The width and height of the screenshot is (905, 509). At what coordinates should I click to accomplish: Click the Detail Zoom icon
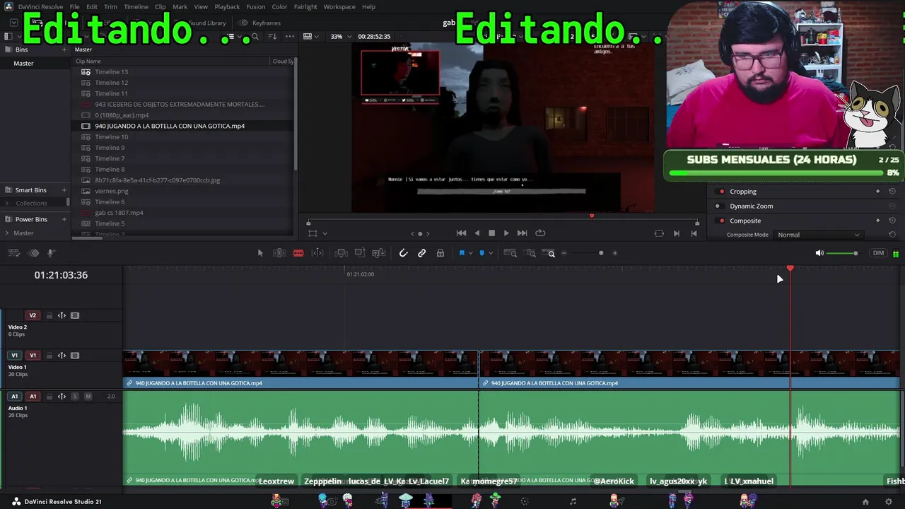530,253
